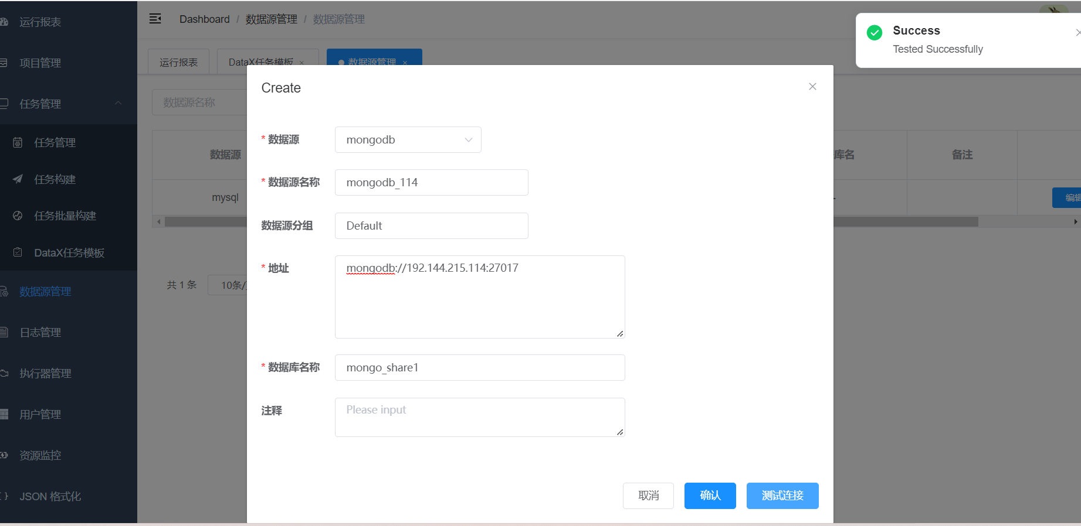Click the 注释 Please input textarea
Image resolution: width=1081 pixels, height=526 pixels.
(480, 418)
